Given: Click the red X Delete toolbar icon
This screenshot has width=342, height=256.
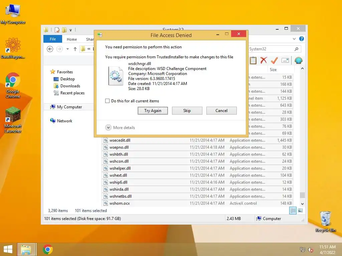Looking at the screenshot, I should pos(264,60).
